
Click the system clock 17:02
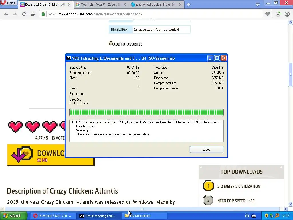point(285,216)
